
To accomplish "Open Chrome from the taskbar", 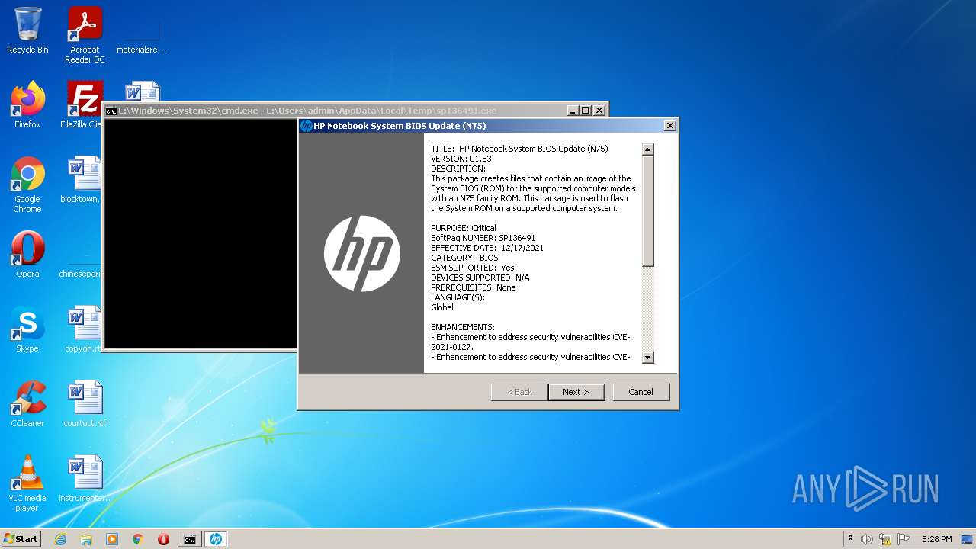I will pyautogui.click(x=138, y=539).
